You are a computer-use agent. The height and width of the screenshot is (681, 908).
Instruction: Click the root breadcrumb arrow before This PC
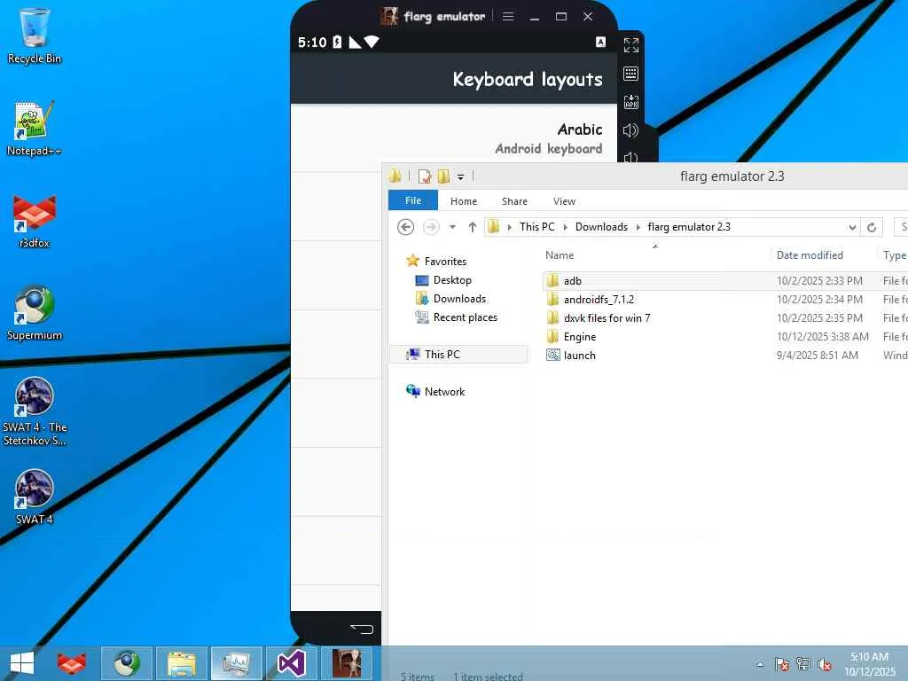[x=510, y=227]
